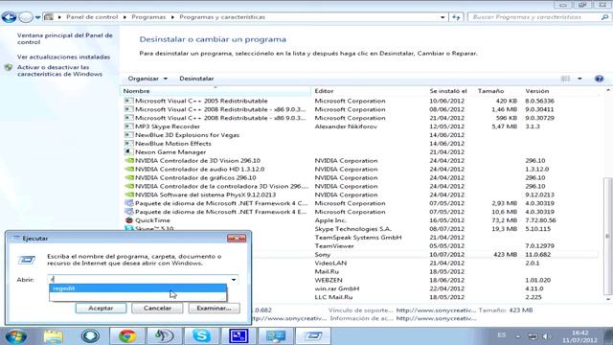613x345 pixels.
Task: Click Cancelar in the Ejecutar dialog
Action: point(157,309)
